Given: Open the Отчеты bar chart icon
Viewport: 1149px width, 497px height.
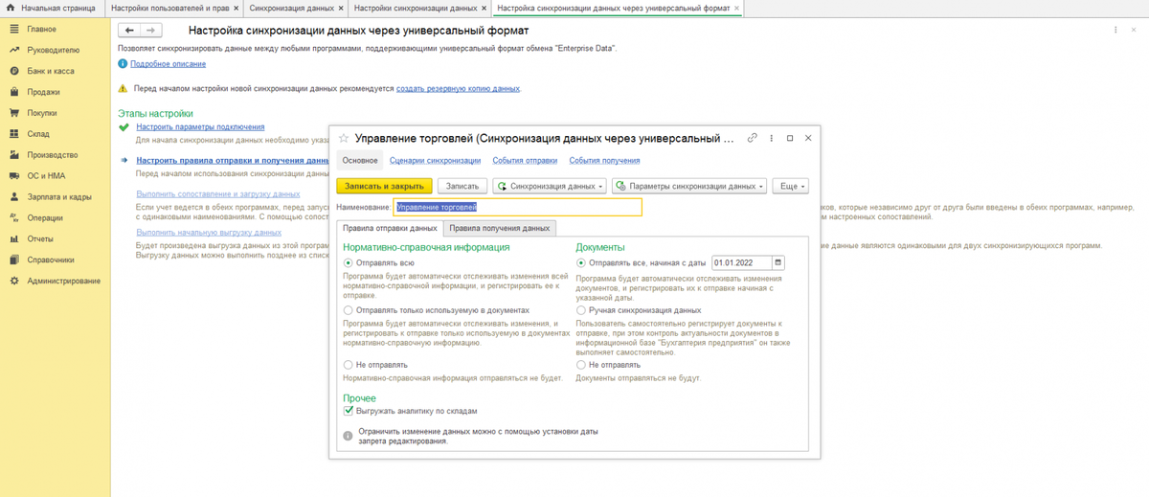Looking at the screenshot, I should (14, 238).
